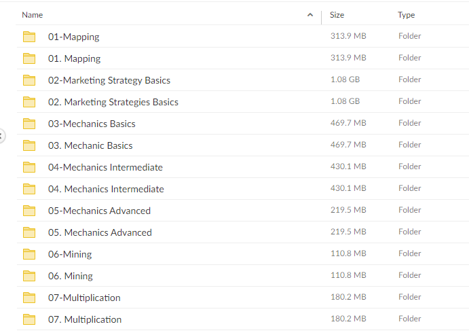This screenshot has width=469, height=335.
Task: Sort the list by the Type column header
Action: (406, 15)
